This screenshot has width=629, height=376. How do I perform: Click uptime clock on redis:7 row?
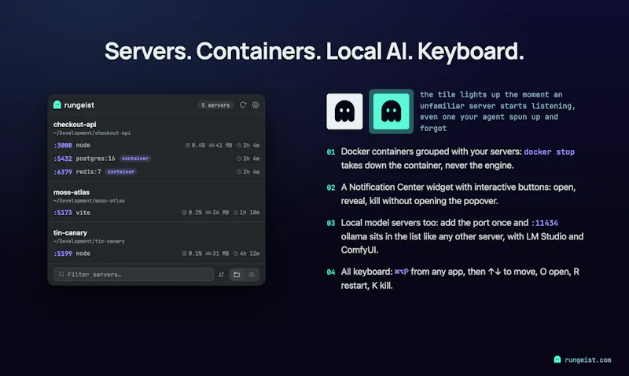coord(239,172)
